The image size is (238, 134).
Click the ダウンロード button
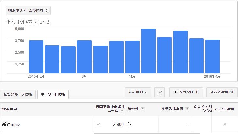coord(186,92)
